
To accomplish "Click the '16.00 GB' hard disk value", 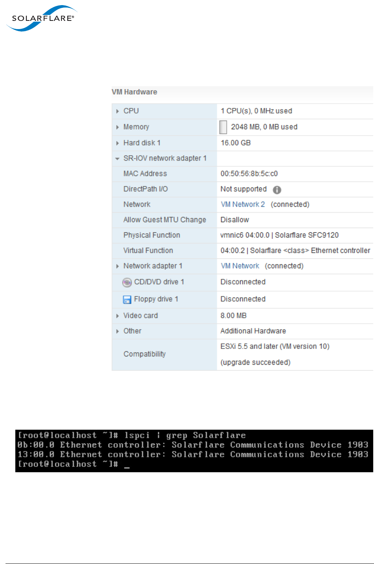I will click(235, 143).
